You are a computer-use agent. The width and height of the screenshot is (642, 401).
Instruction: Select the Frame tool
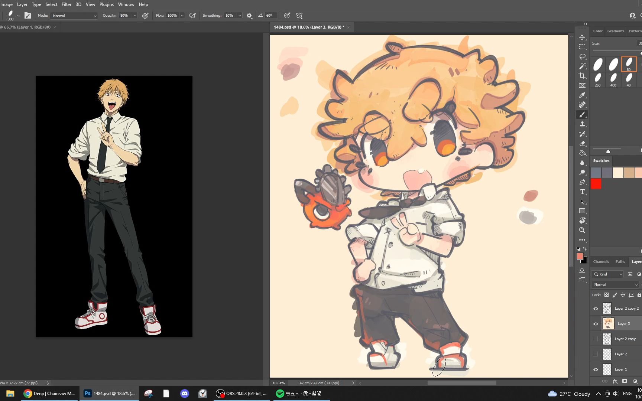pyautogui.click(x=582, y=85)
